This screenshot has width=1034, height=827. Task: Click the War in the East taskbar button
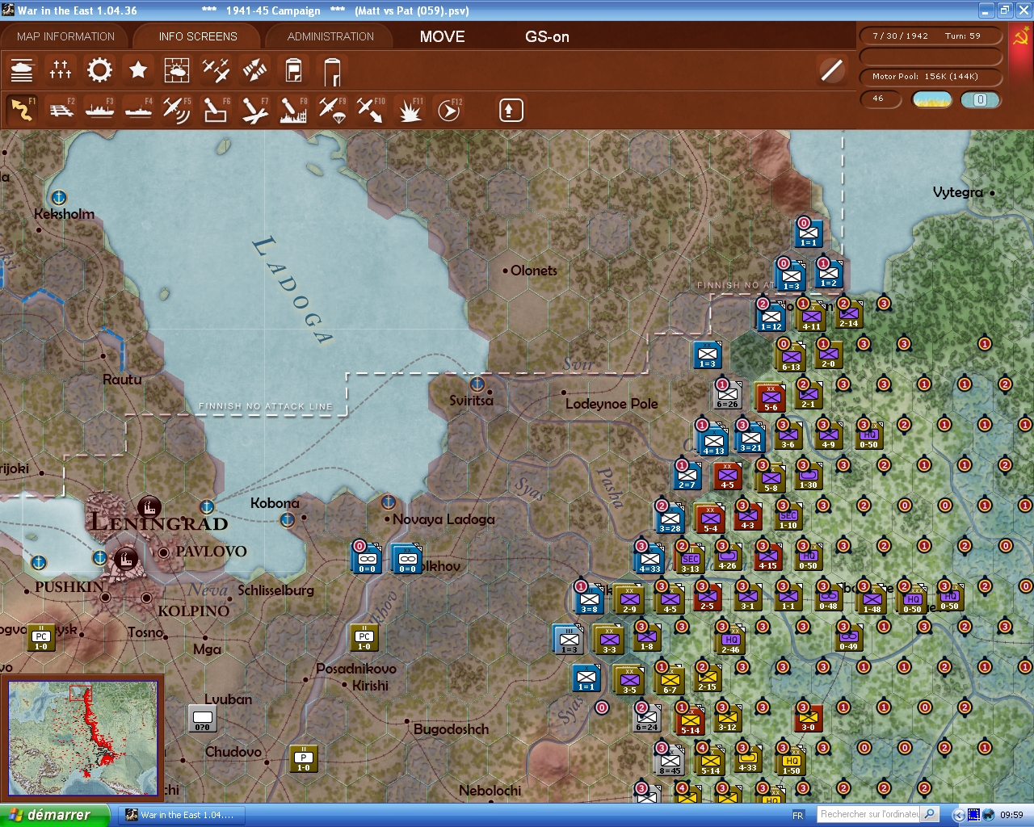(180, 815)
